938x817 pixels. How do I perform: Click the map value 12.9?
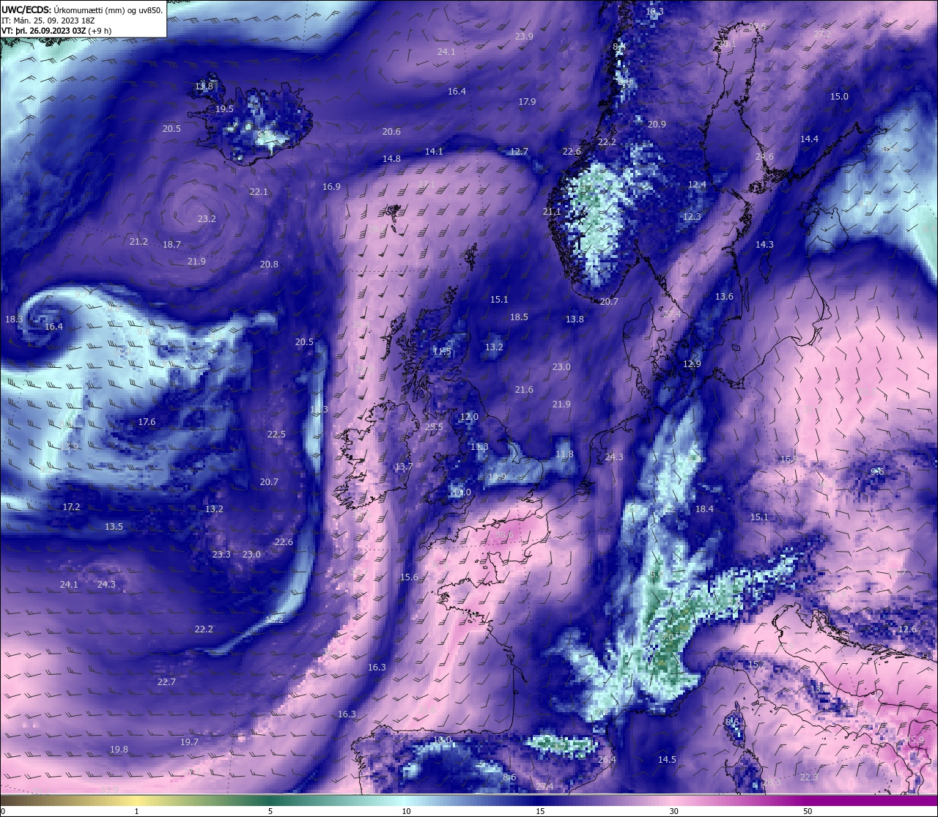pos(692,364)
